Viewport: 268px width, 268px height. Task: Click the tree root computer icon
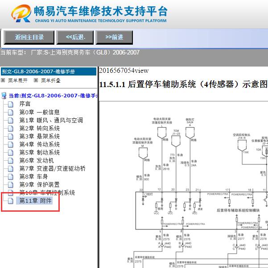(x=4, y=96)
